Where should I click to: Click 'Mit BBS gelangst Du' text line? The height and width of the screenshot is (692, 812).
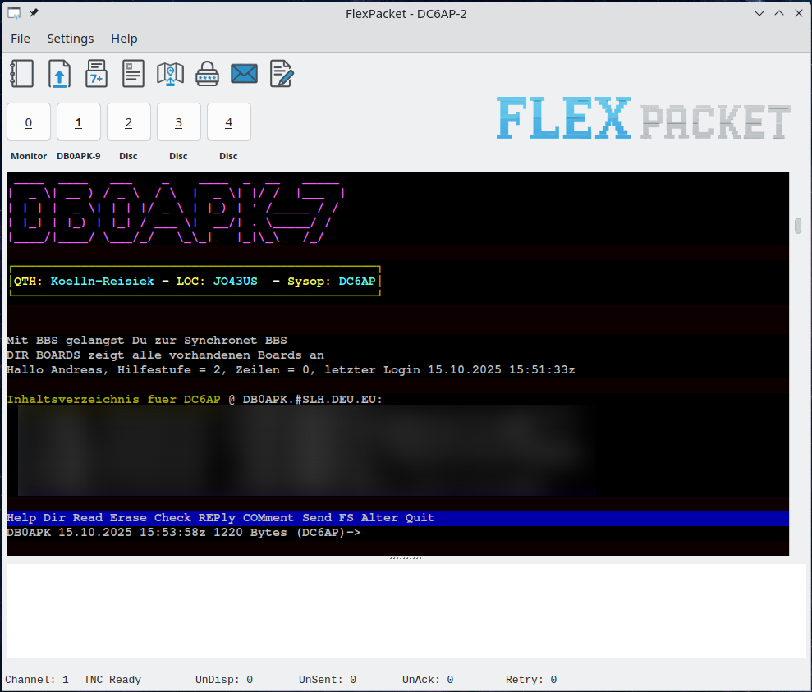[x=146, y=341]
